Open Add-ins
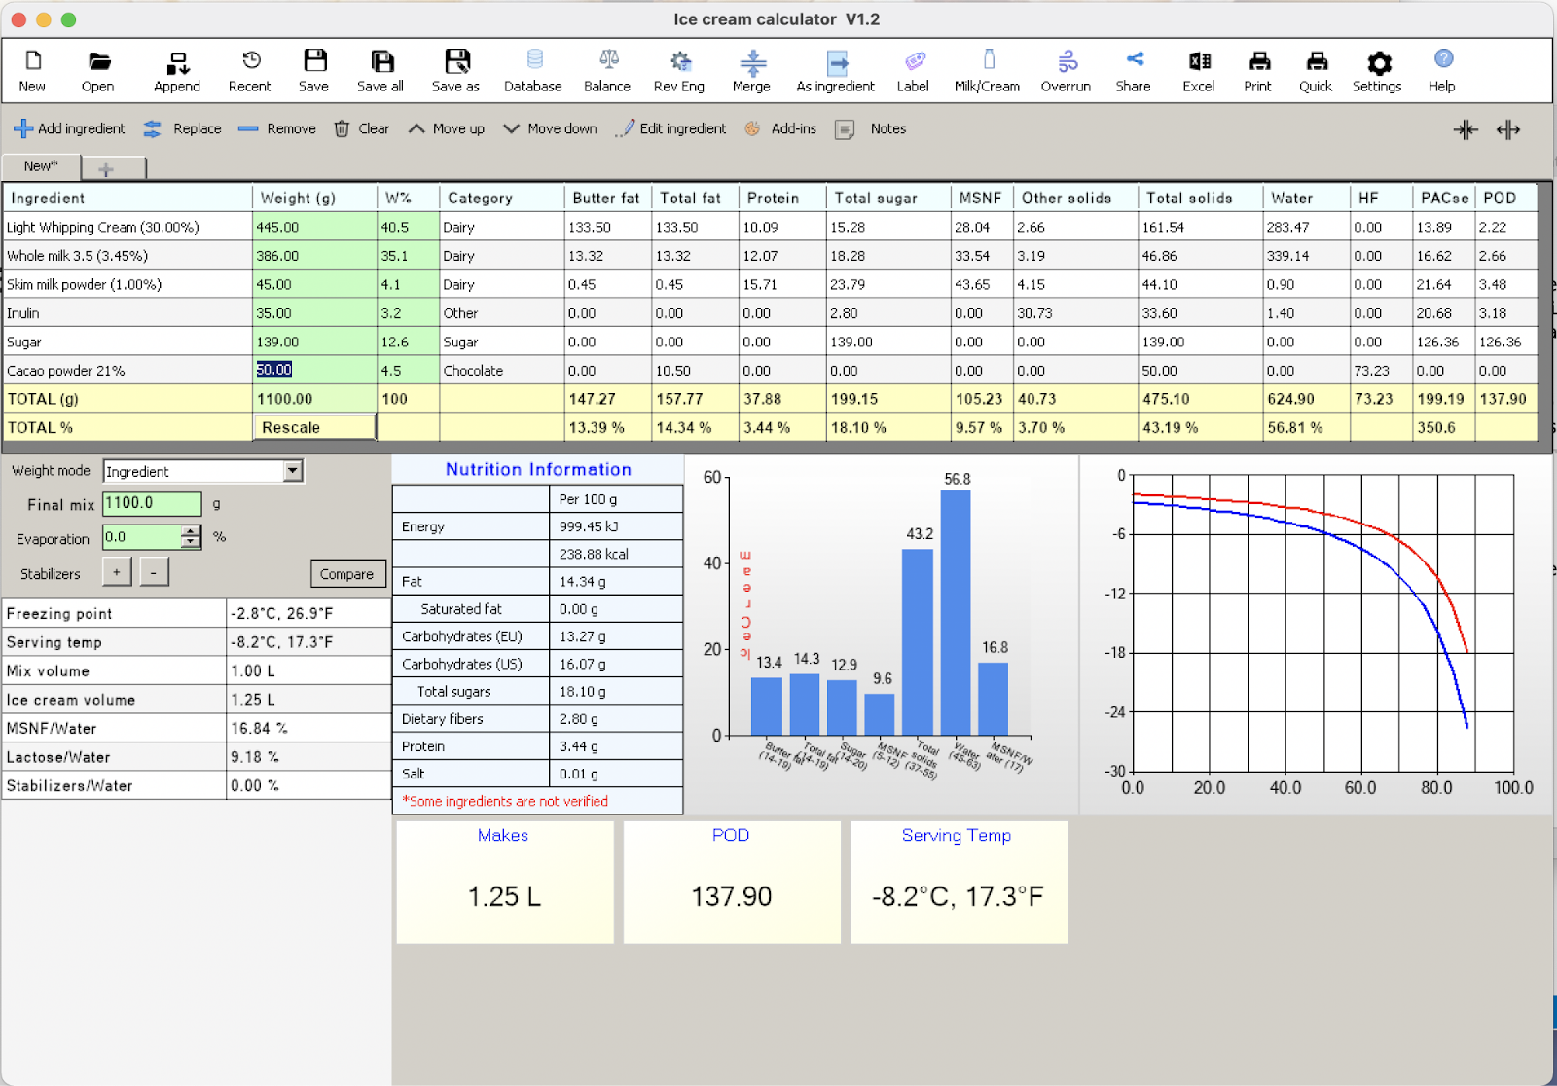Screen dimensions: 1557x1086 coord(780,128)
